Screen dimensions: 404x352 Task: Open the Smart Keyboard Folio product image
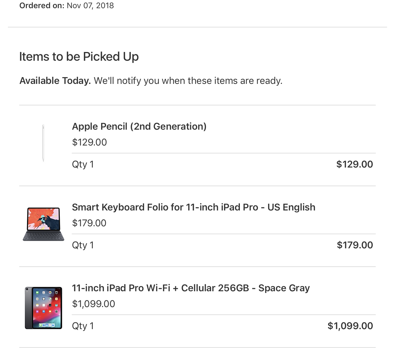44,224
